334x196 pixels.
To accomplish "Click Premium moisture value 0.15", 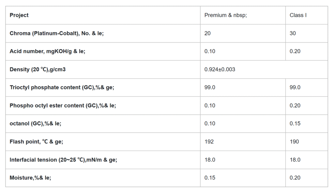I will (210, 178).
